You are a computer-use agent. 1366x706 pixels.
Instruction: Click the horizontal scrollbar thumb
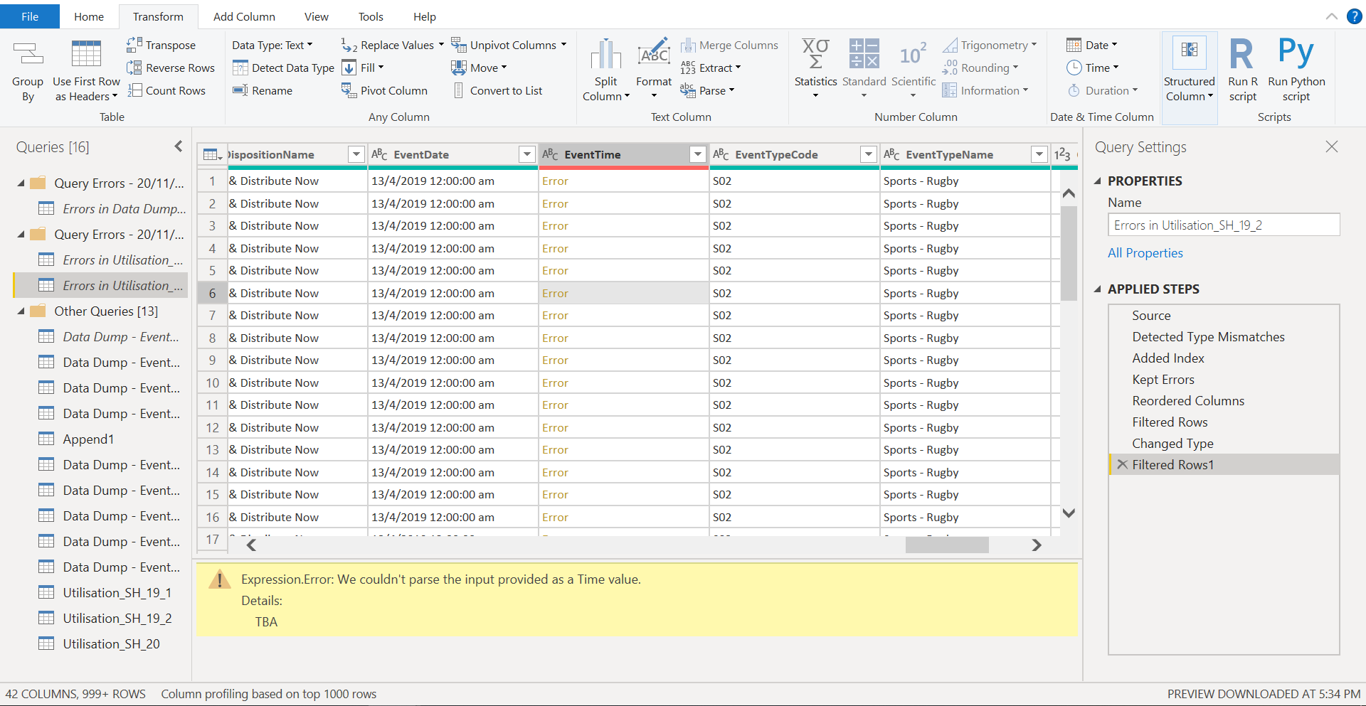pos(946,545)
